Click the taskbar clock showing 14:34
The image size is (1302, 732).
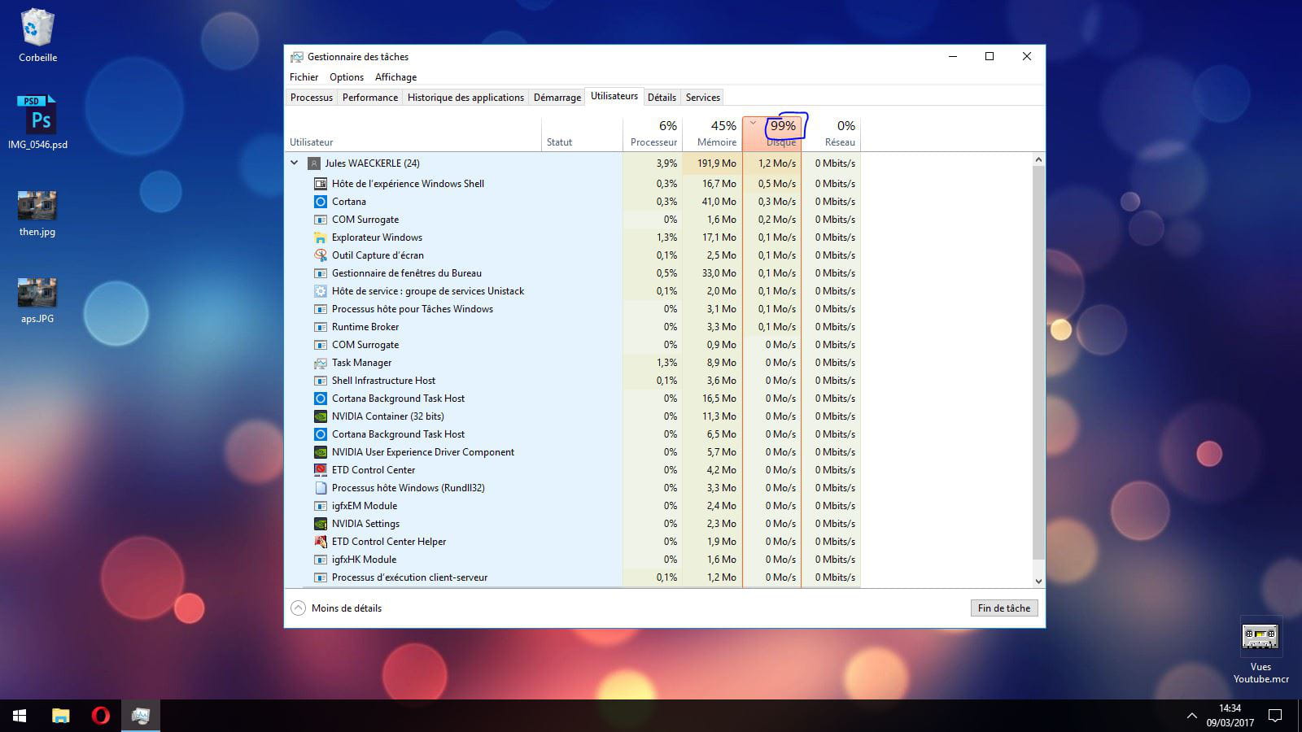[1230, 716]
